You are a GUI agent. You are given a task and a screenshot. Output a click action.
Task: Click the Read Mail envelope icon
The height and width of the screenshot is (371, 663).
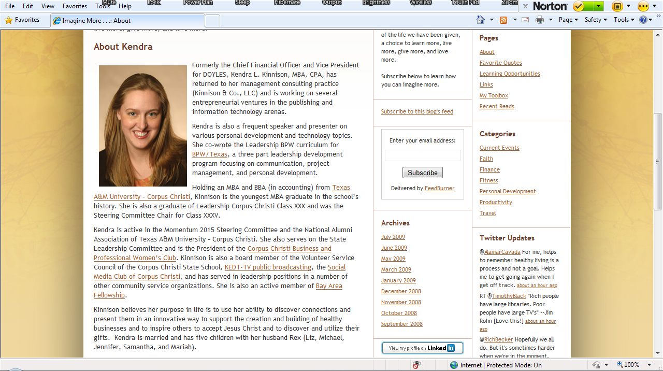525,20
